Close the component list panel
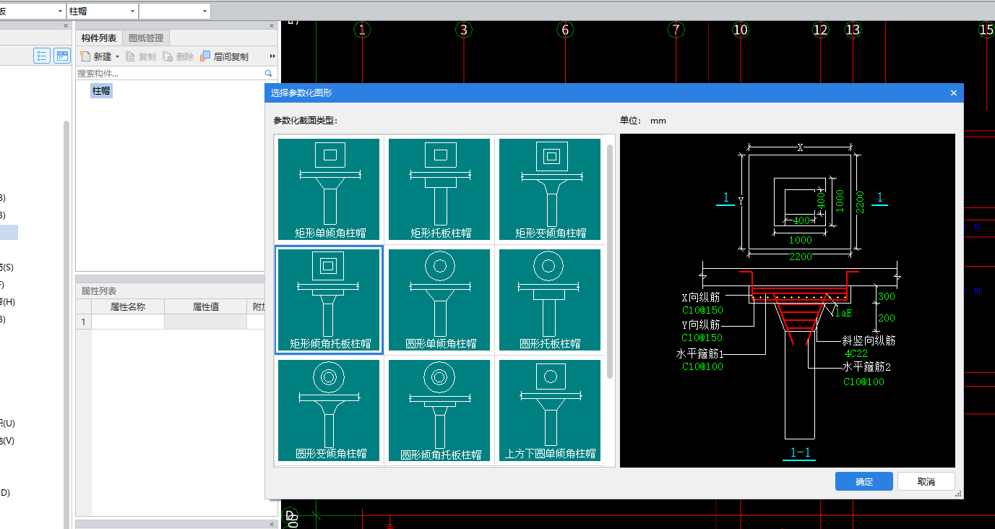The height and width of the screenshot is (529, 995). (x=272, y=25)
